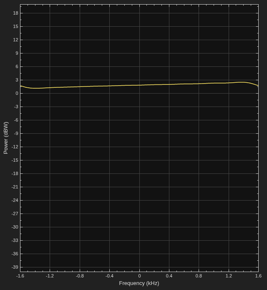This screenshot has width=267, height=290.
Task: Click the -39 tick label on power axis
Action: 15,267
